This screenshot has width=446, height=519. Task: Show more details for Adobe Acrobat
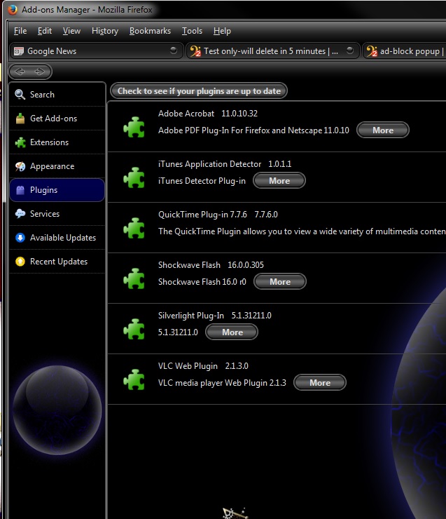383,130
